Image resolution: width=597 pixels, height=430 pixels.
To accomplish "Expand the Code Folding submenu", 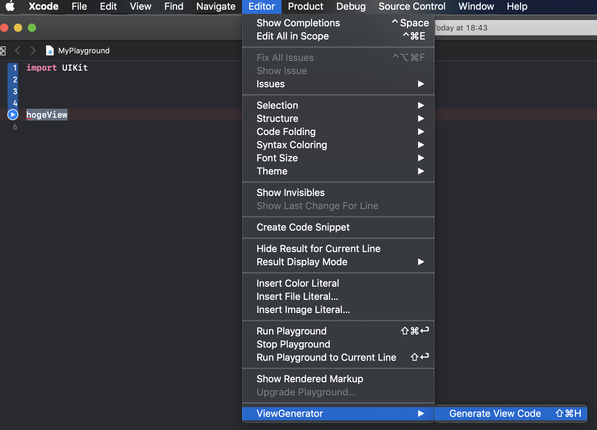I will click(x=338, y=132).
